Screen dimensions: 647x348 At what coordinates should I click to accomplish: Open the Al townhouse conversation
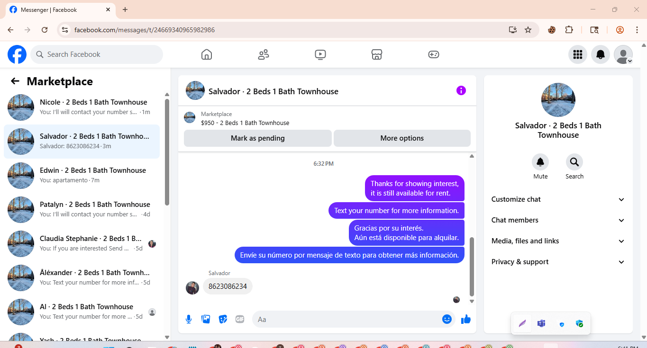[82, 312]
